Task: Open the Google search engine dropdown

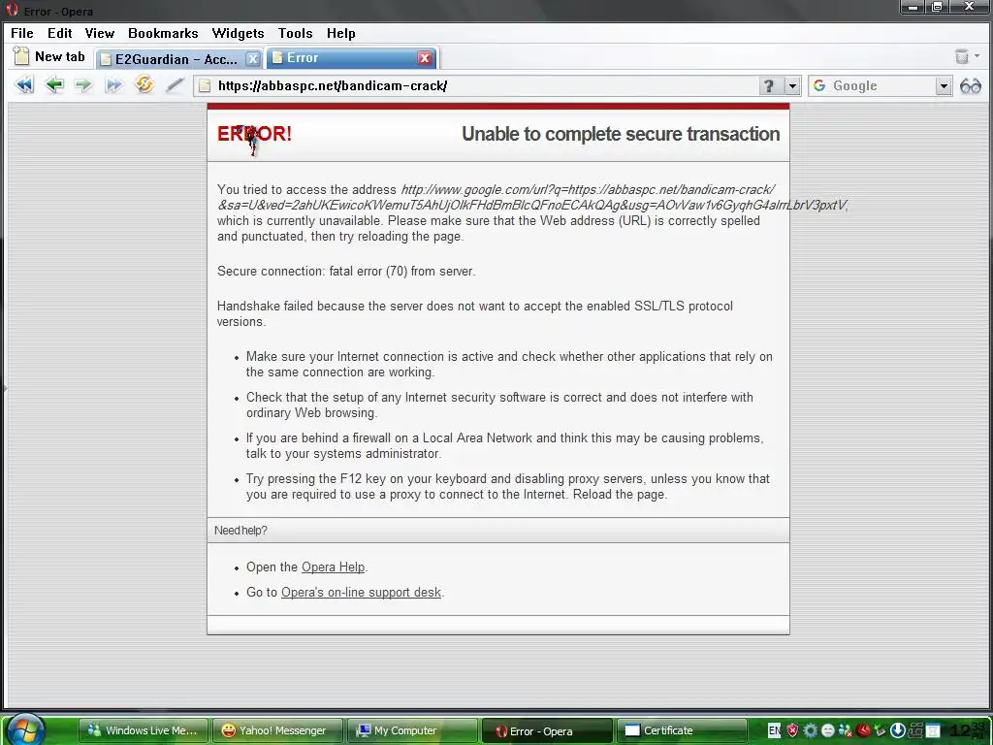Action: [x=944, y=86]
